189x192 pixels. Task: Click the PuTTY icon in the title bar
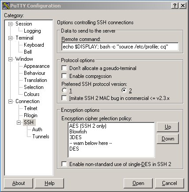6,6
